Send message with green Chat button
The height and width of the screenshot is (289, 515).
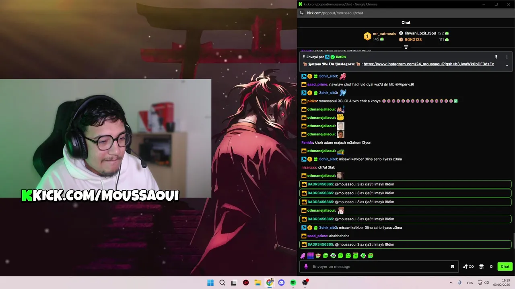pos(505,267)
